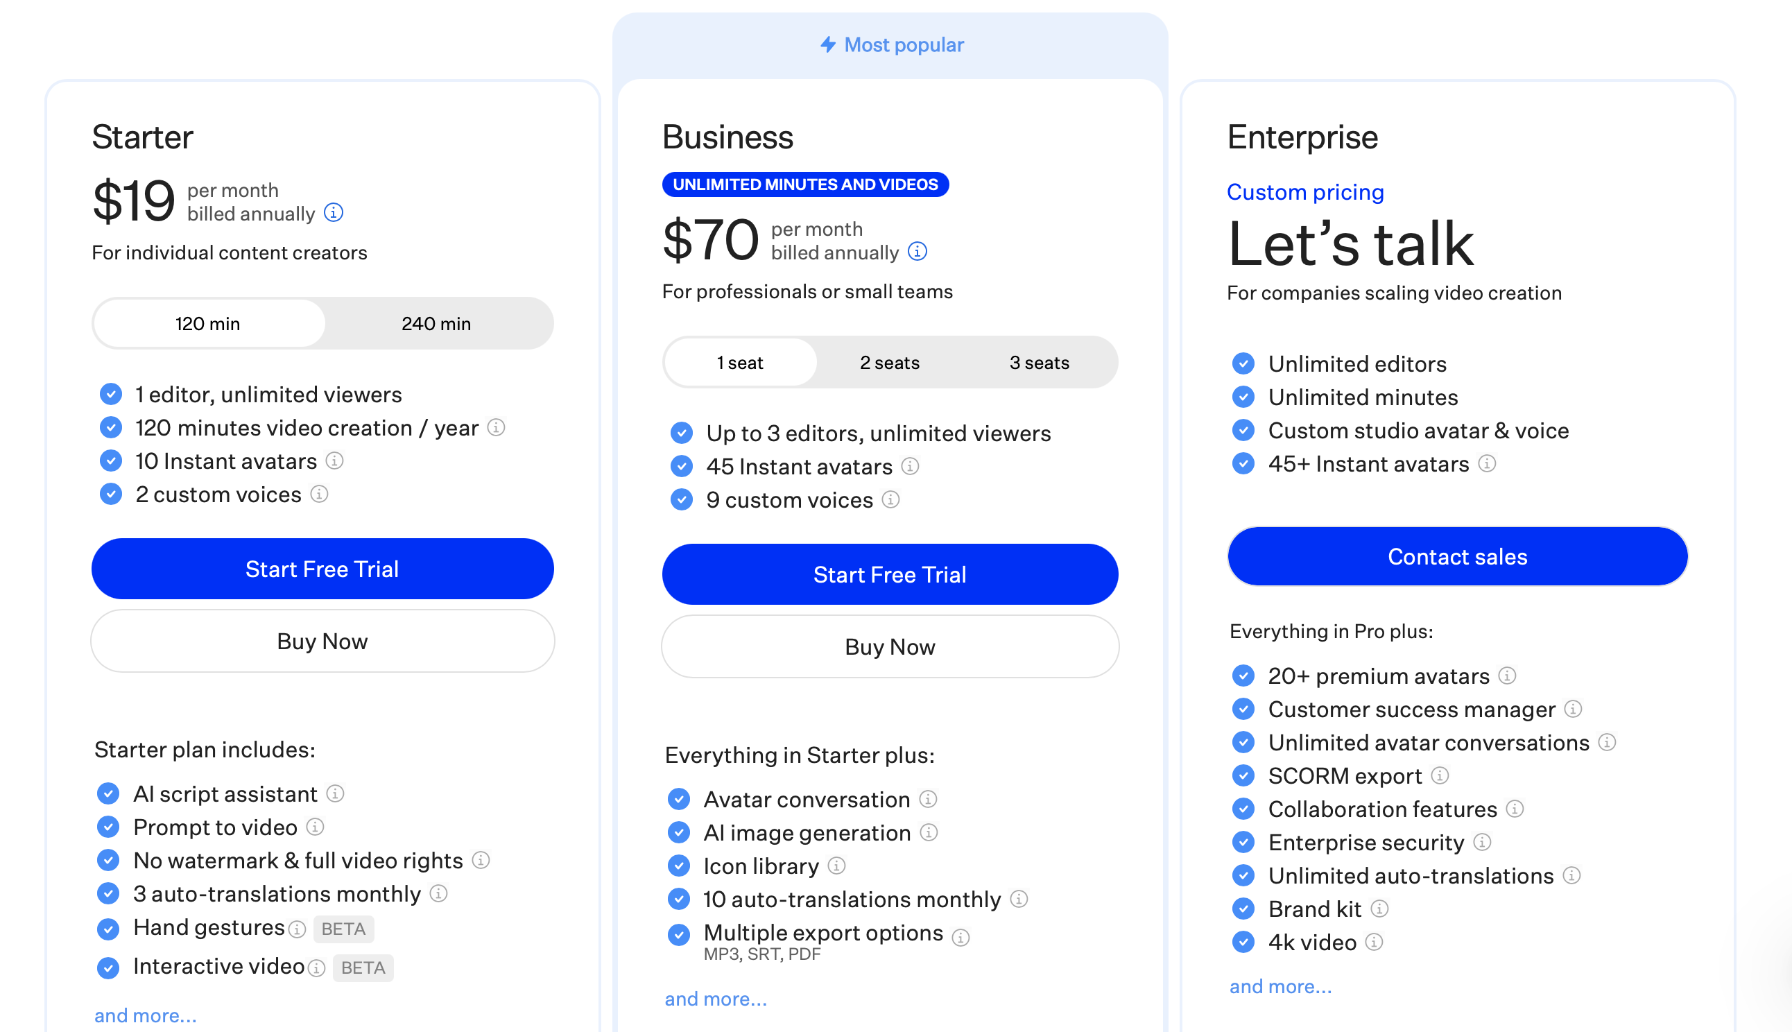This screenshot has width=1792, height=1032.
Task: Click 'Unlimited minutes' feature text
Action: (1363, 397)
